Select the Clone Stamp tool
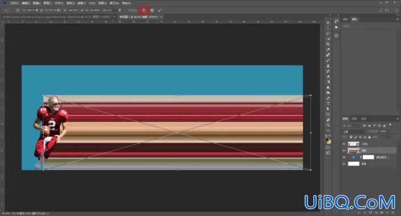401x216 pixels. 328,66
